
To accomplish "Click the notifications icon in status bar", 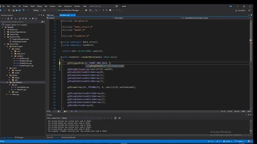I will [249, 141].
